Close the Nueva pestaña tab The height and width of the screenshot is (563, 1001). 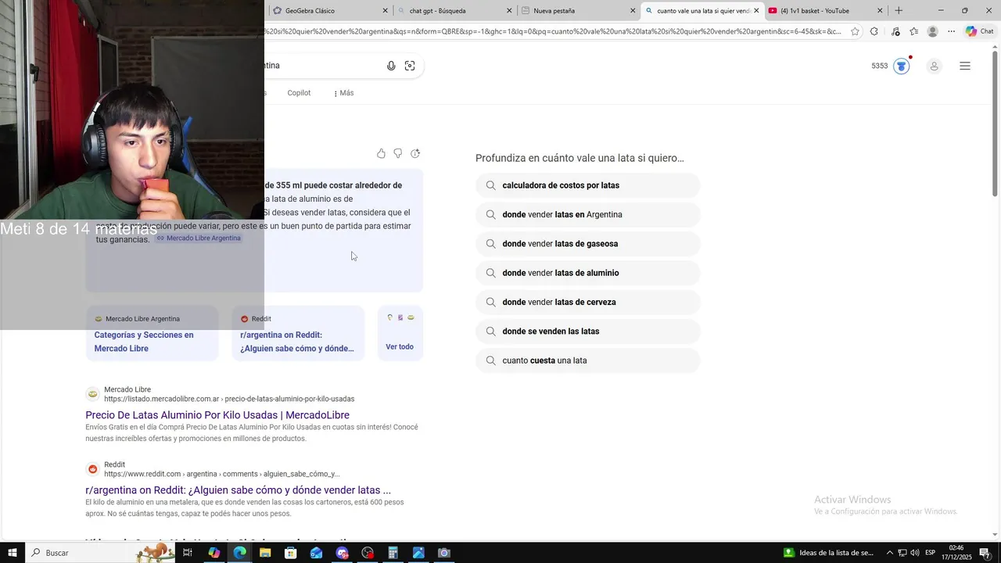point(633,10)
